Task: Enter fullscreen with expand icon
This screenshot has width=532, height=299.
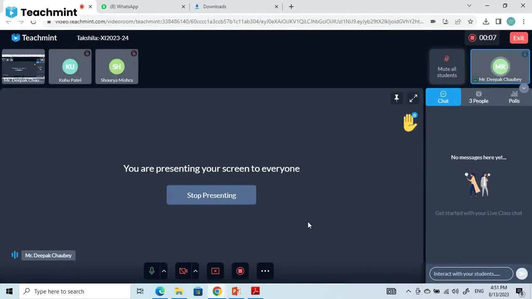Action: tap(413, 98)
